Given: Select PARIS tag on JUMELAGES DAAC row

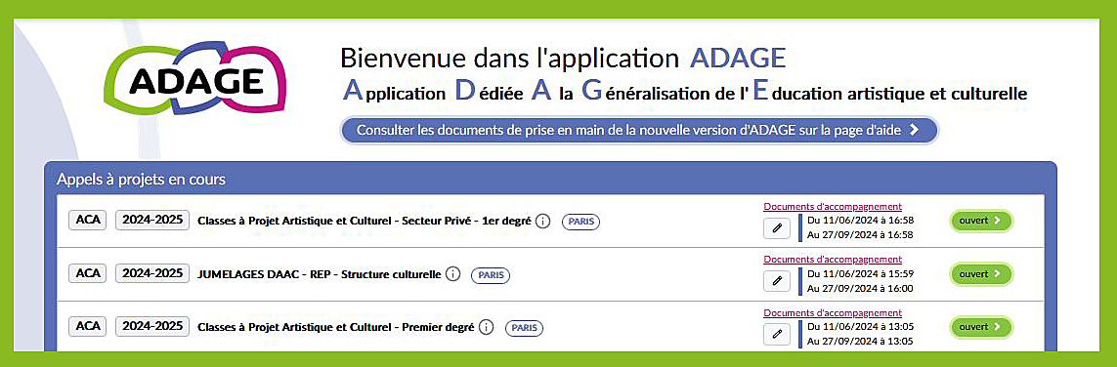Looking at the screenshot, I should 491,274.
